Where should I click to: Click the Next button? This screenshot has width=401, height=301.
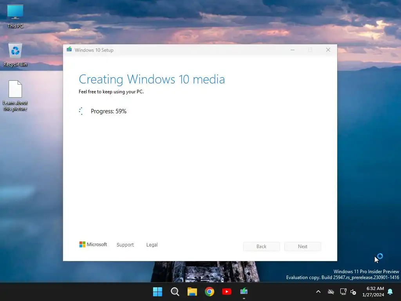coord(303,246)
